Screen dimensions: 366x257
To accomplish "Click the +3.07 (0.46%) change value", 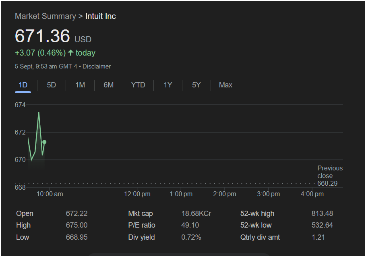I will point(40,53).
